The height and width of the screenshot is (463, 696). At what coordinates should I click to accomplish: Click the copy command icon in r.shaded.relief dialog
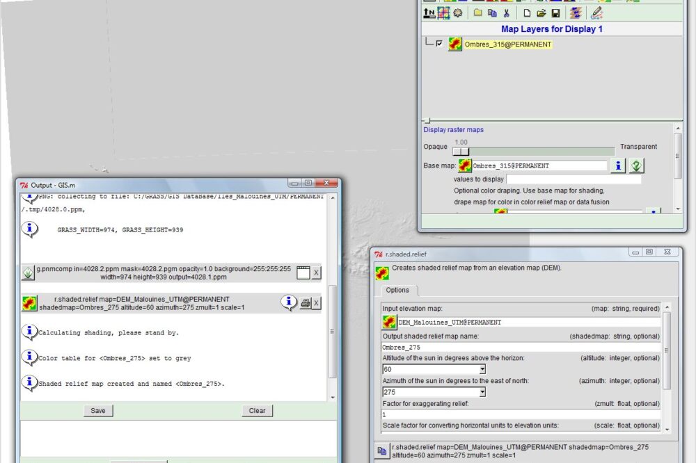pyautogui.click(x=381, y=450)
